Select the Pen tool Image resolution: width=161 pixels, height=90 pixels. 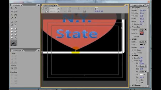[12, 22]
